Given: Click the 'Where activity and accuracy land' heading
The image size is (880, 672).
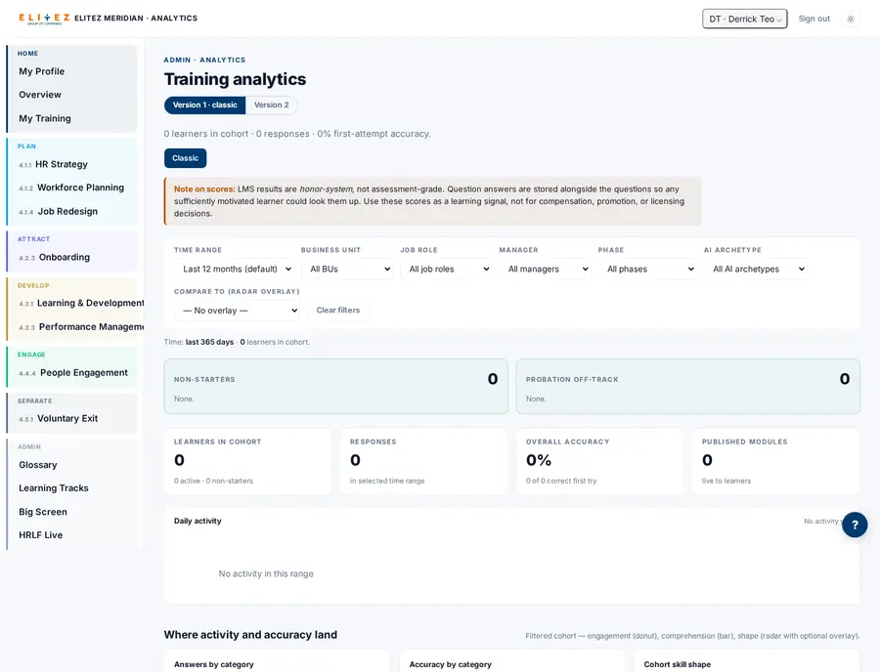Looking at the screenshot, I should (x=250, y=635).
